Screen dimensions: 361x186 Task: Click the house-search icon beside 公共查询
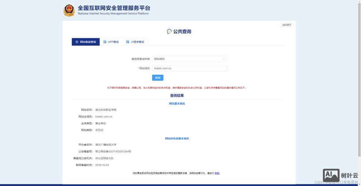(x=169, y=31)
